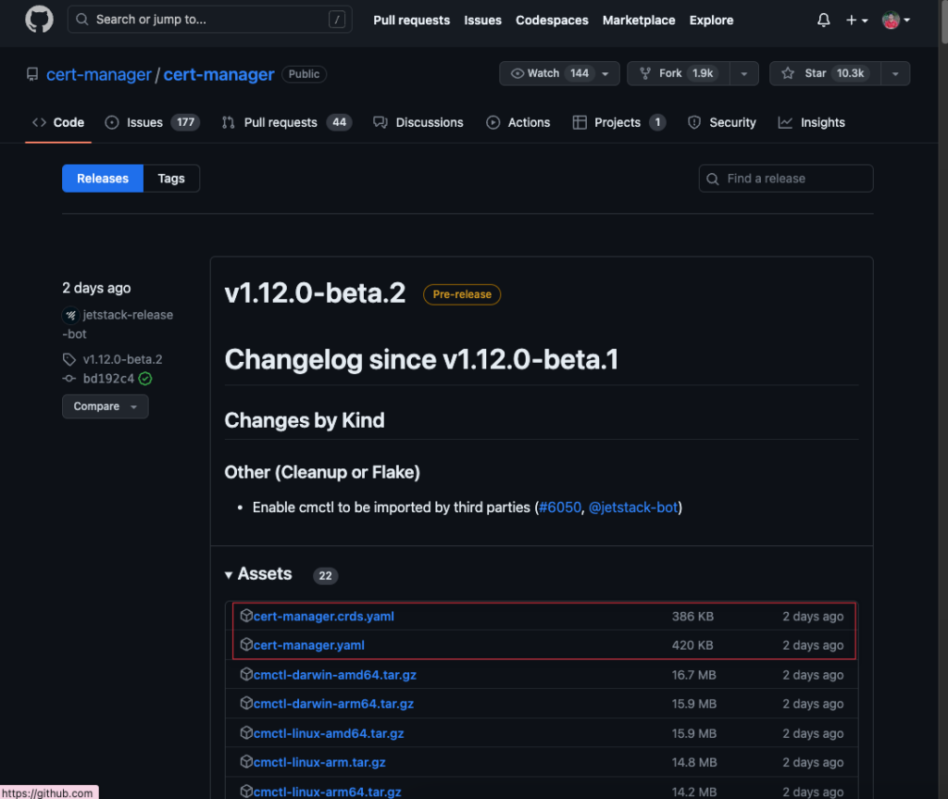Open Star lists dropdown arrow
The image size is (948, 799).
coord(895,73)
